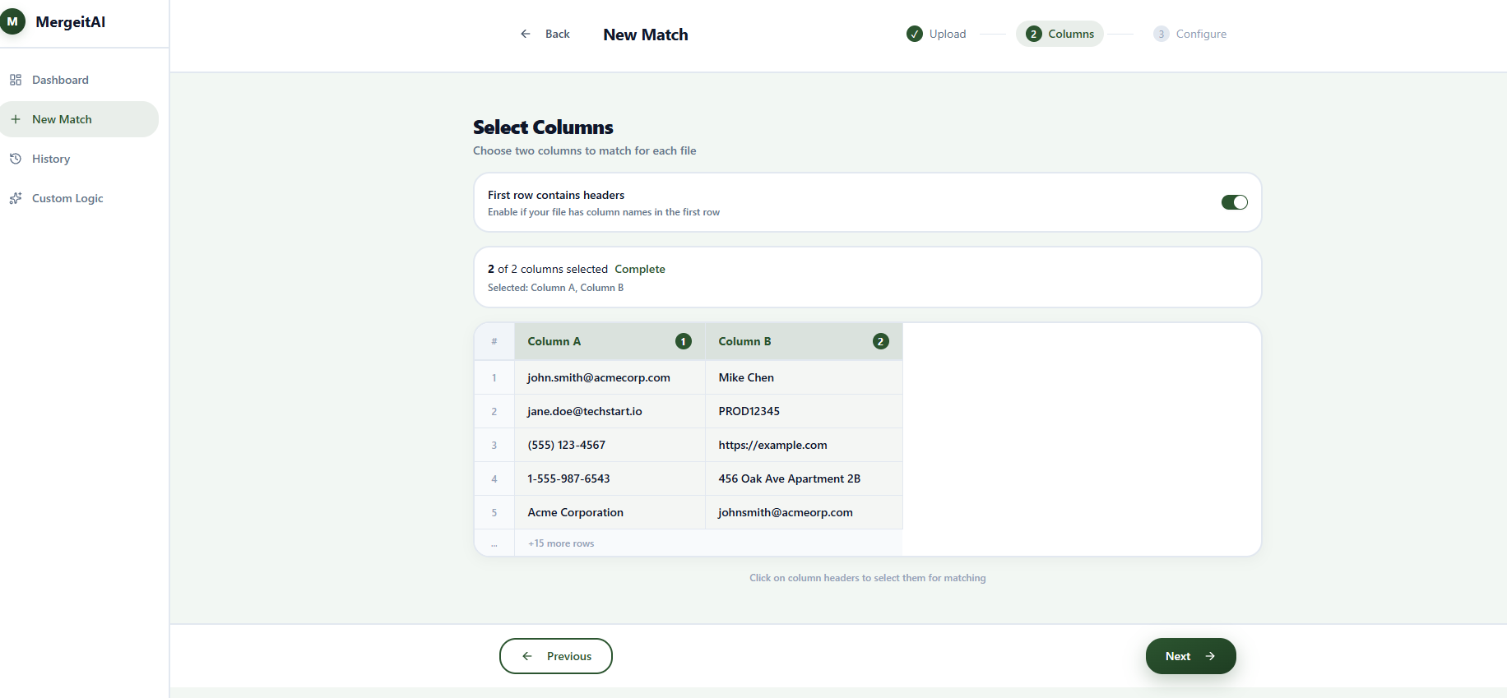Select the Columns step label

[x=1071, y=34]
